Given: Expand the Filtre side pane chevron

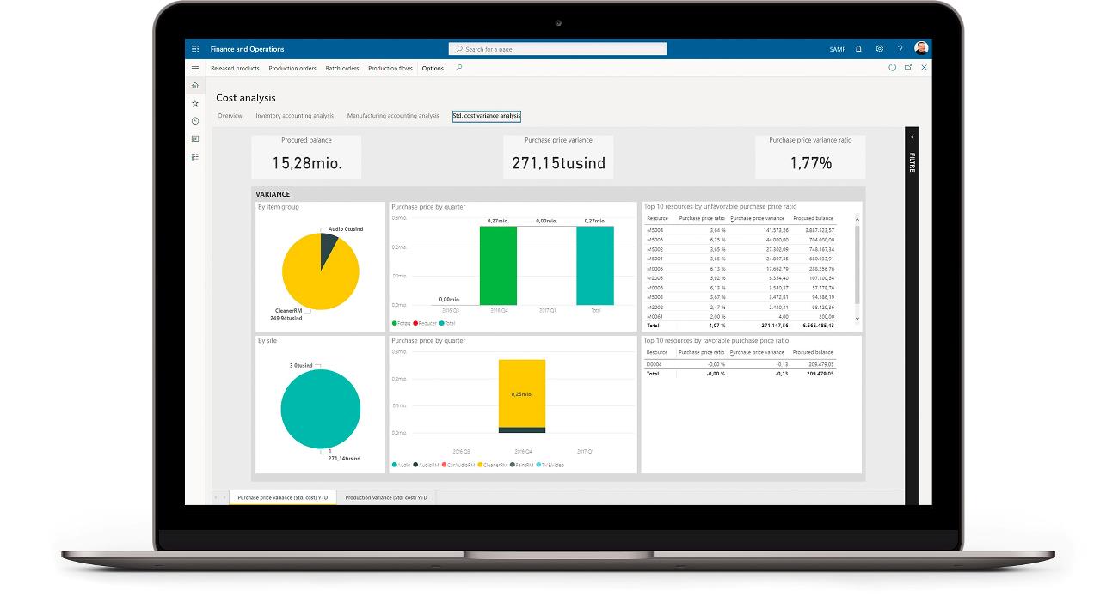Looking at the screenshot, I should coord(912,137).
